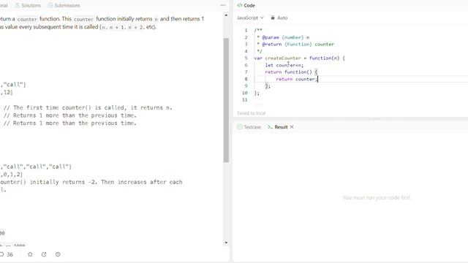The height and width of the screenshot is (263, 468).
Task: Click the '@return {Function} counter' comment line
Action: 295,44
